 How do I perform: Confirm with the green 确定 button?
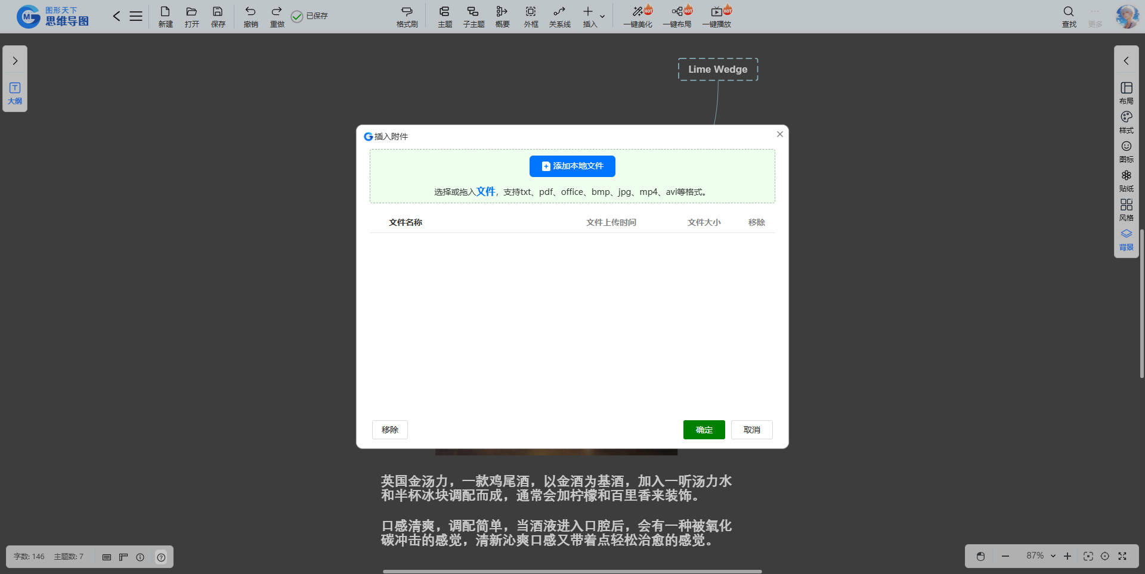click(704, 430)
